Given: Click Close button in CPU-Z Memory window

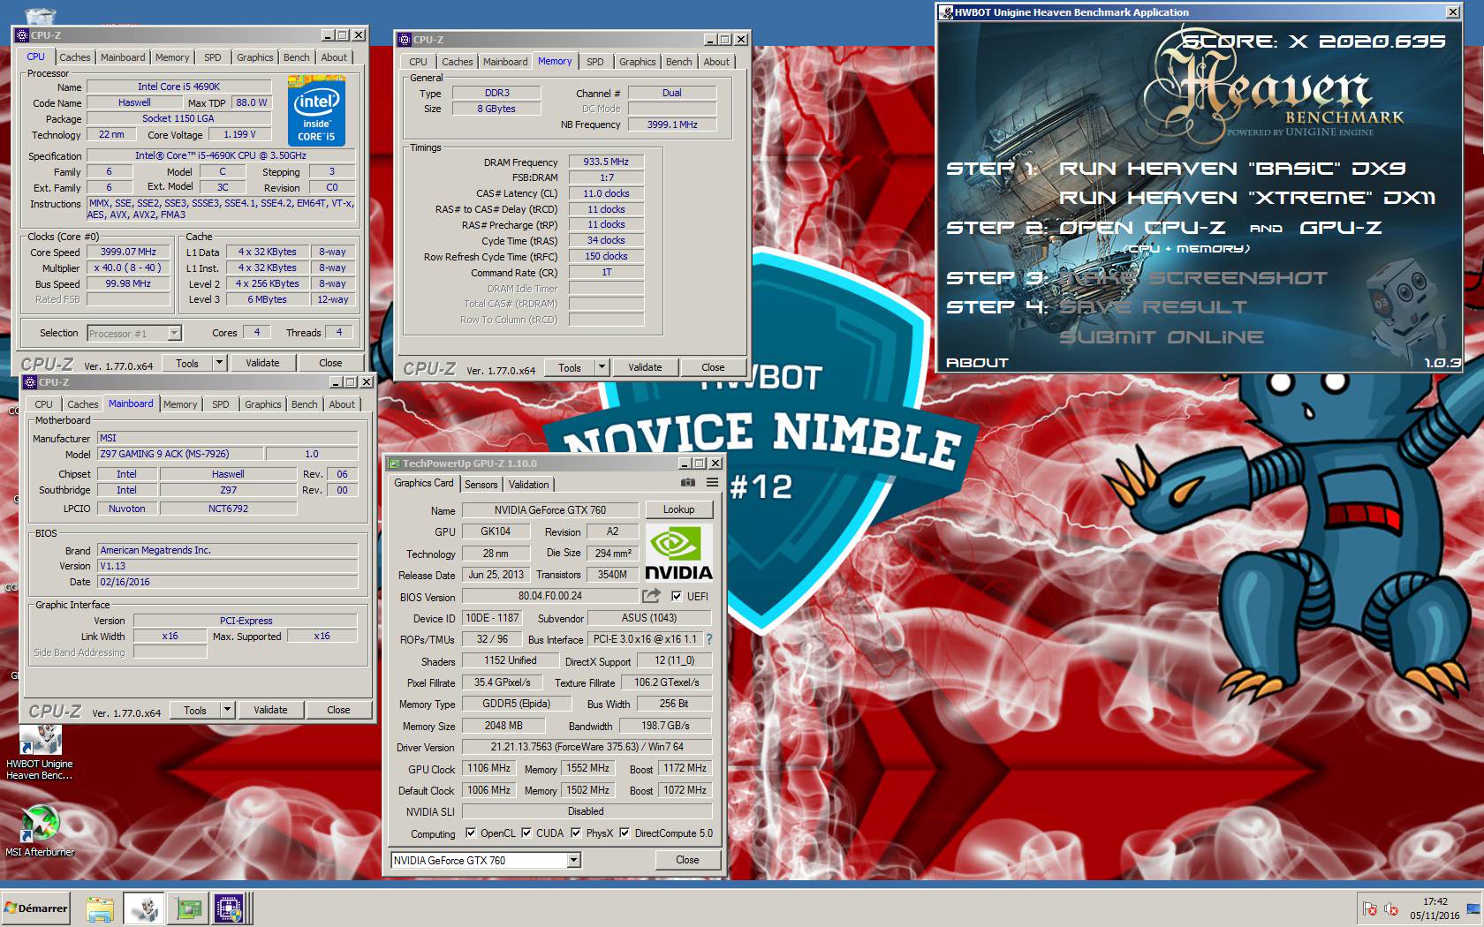Looking at the screenshot, I should tap(713, 367).
